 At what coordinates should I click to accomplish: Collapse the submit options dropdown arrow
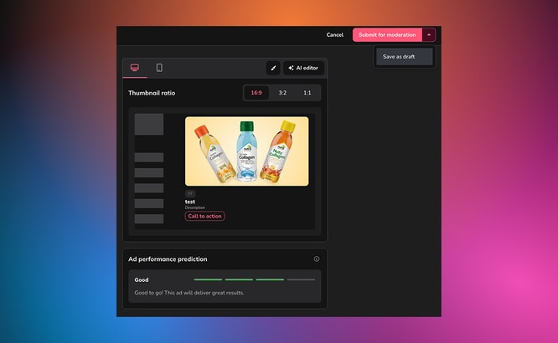[429, 35]
